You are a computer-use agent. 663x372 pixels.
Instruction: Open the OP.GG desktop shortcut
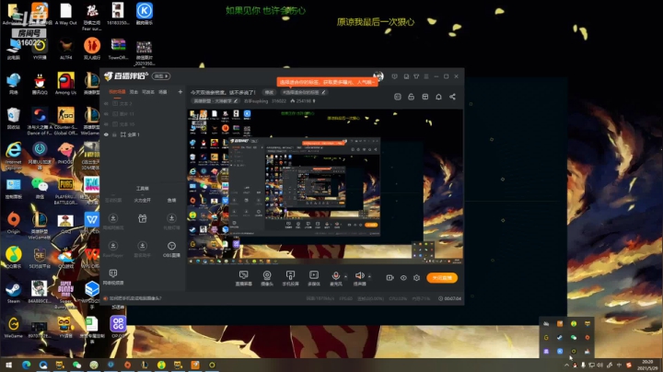coord(118,327)
